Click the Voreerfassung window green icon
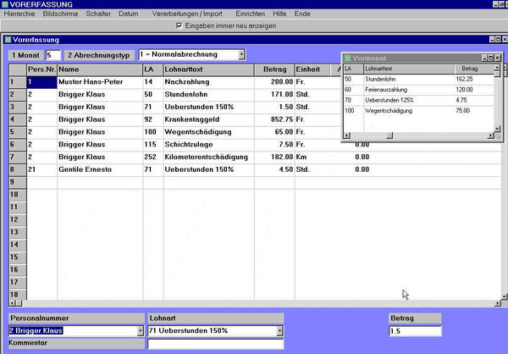Image resolution: width=508 pixels, height=354 pixels. coord(8,40)
